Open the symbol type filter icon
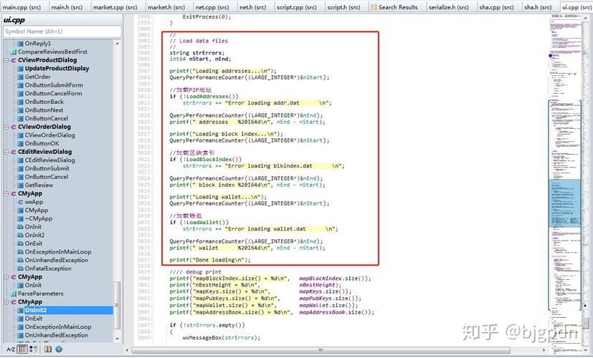The image size is (593, 358). click(34, 349)
